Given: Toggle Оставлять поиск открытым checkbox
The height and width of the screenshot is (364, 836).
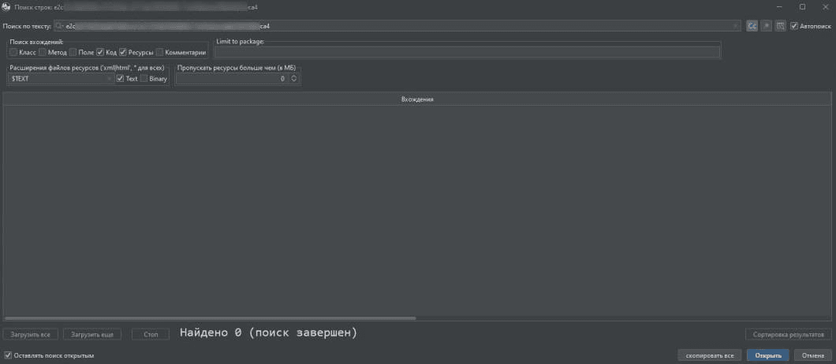Looking at the screenshot, I should click(9, 355).
